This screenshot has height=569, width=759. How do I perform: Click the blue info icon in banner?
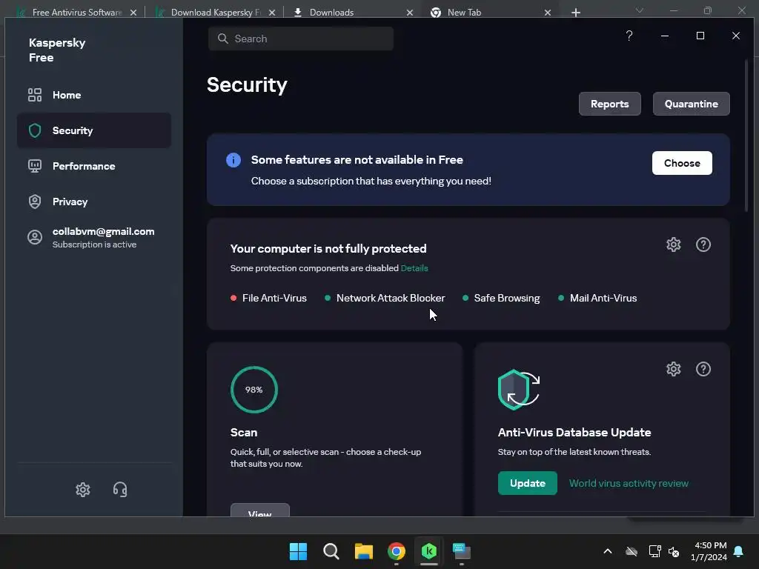(x=233, y=160)
